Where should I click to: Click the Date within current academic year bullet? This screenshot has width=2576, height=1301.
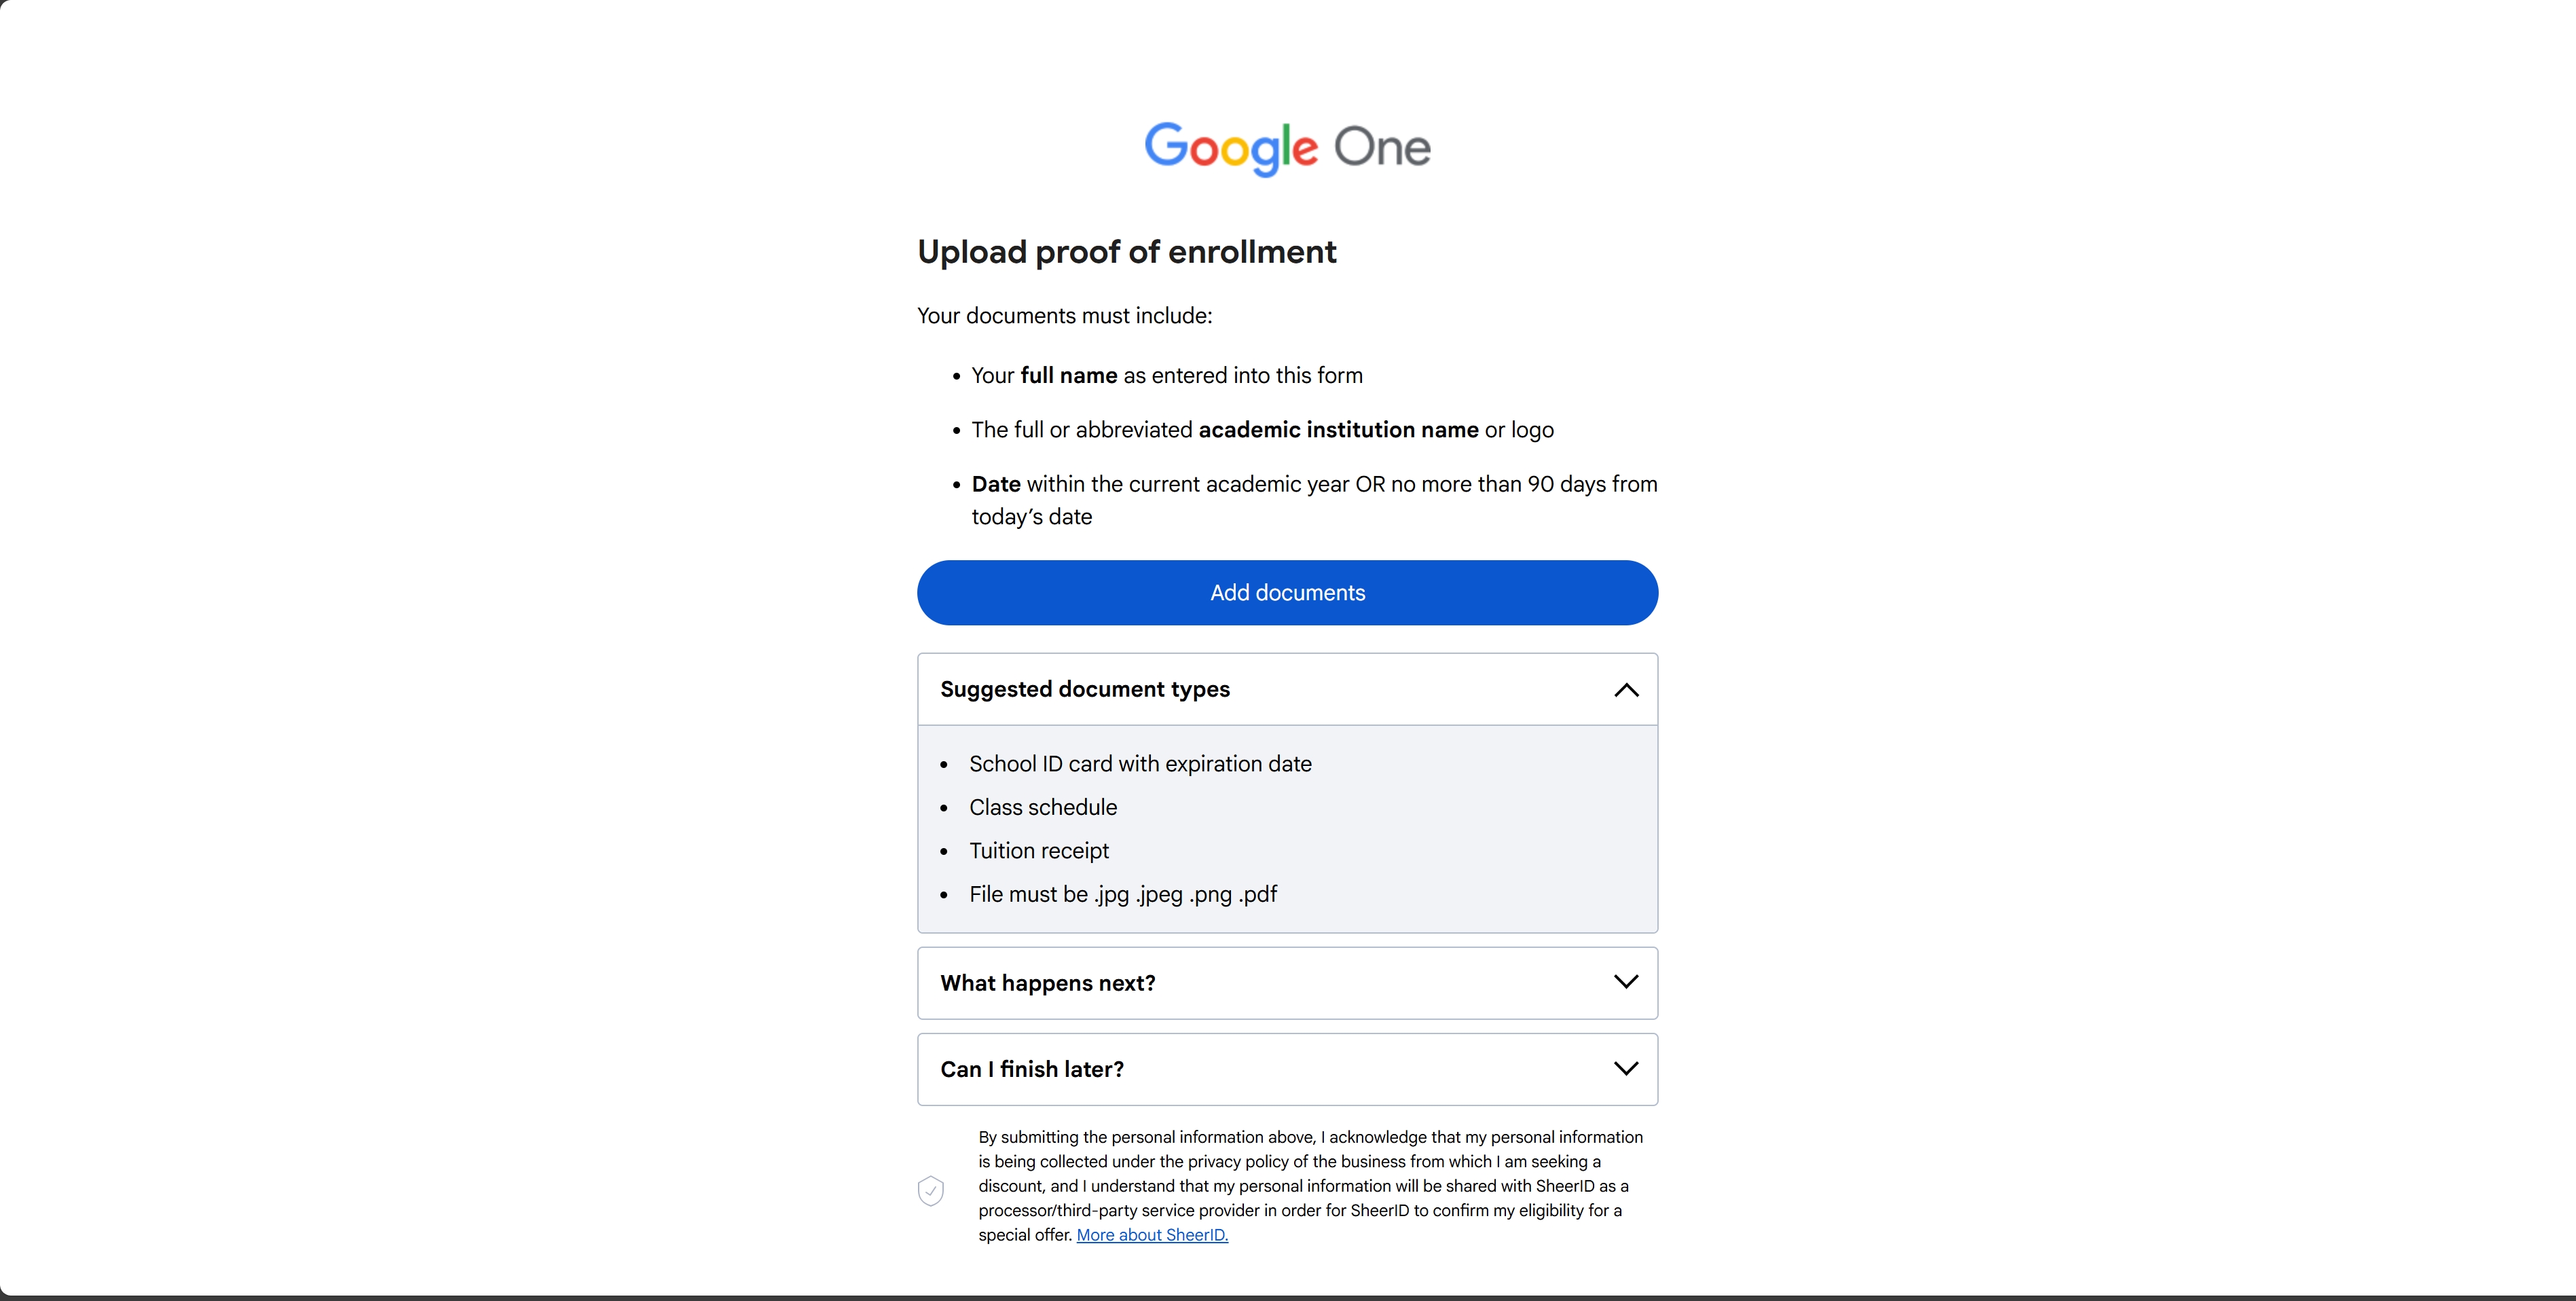tap(1314, 500)
